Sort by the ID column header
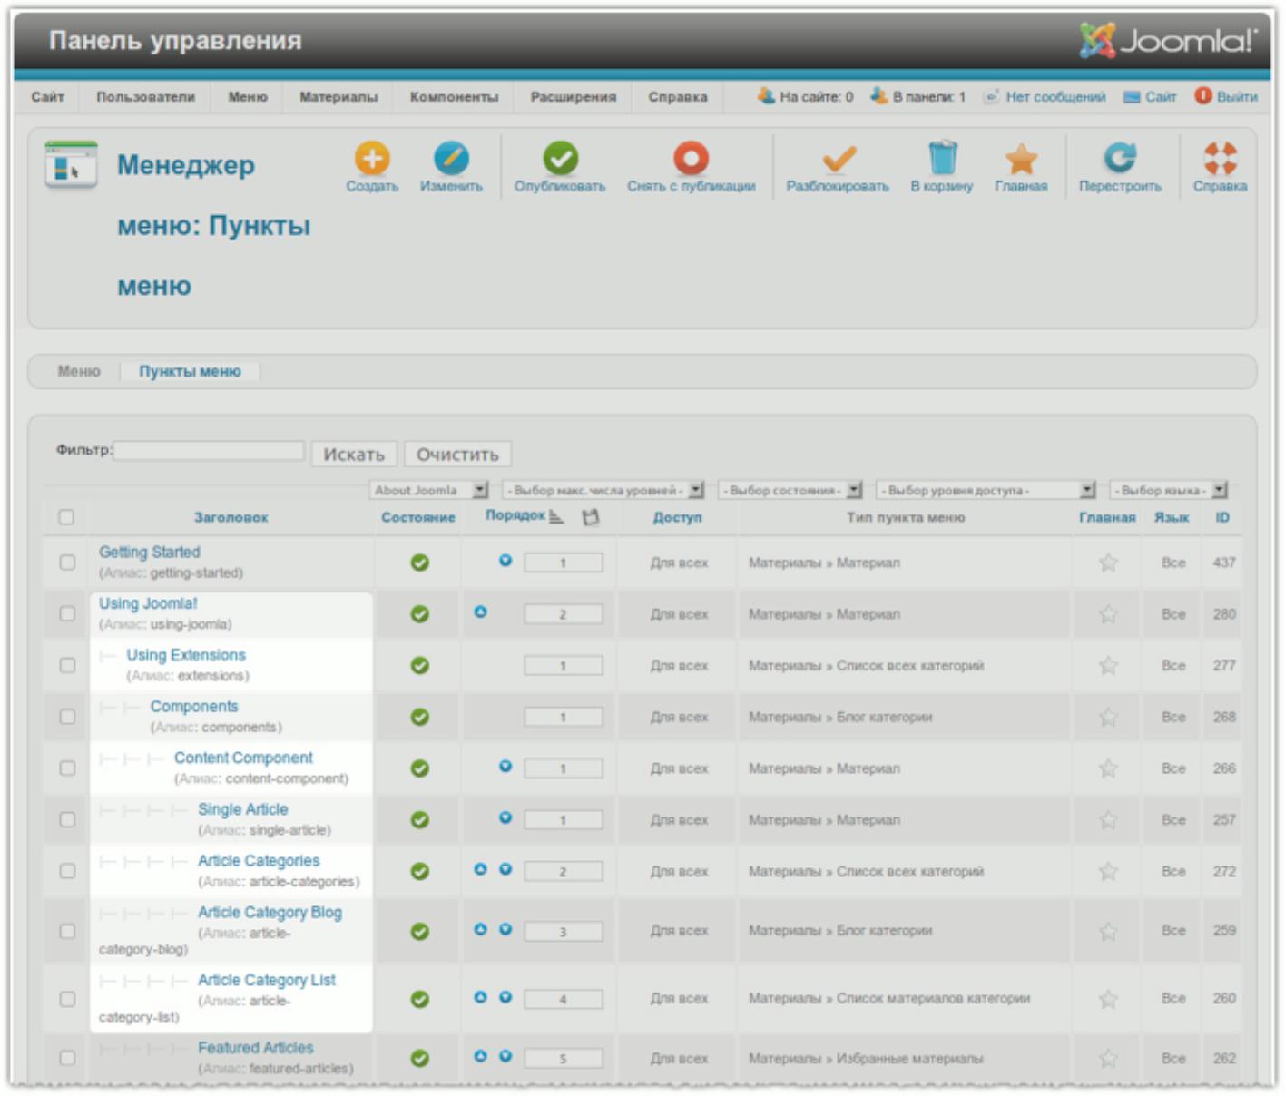Screen dimensions: 1285x1096 pos(1222,517)
